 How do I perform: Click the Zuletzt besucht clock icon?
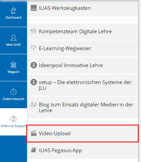click(13, 92)
